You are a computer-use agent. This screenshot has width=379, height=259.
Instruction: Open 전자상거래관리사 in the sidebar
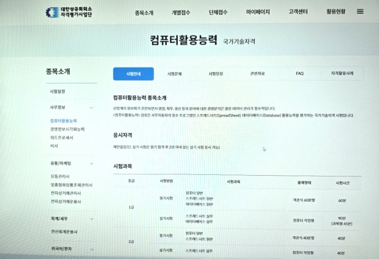(x=66, y=193)
